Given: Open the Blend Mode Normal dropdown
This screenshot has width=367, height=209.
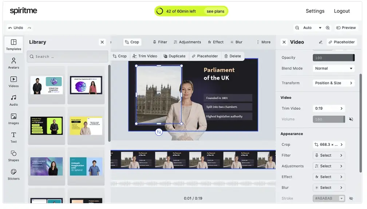Looking at the screenshot, I should [x=334, y=68].
